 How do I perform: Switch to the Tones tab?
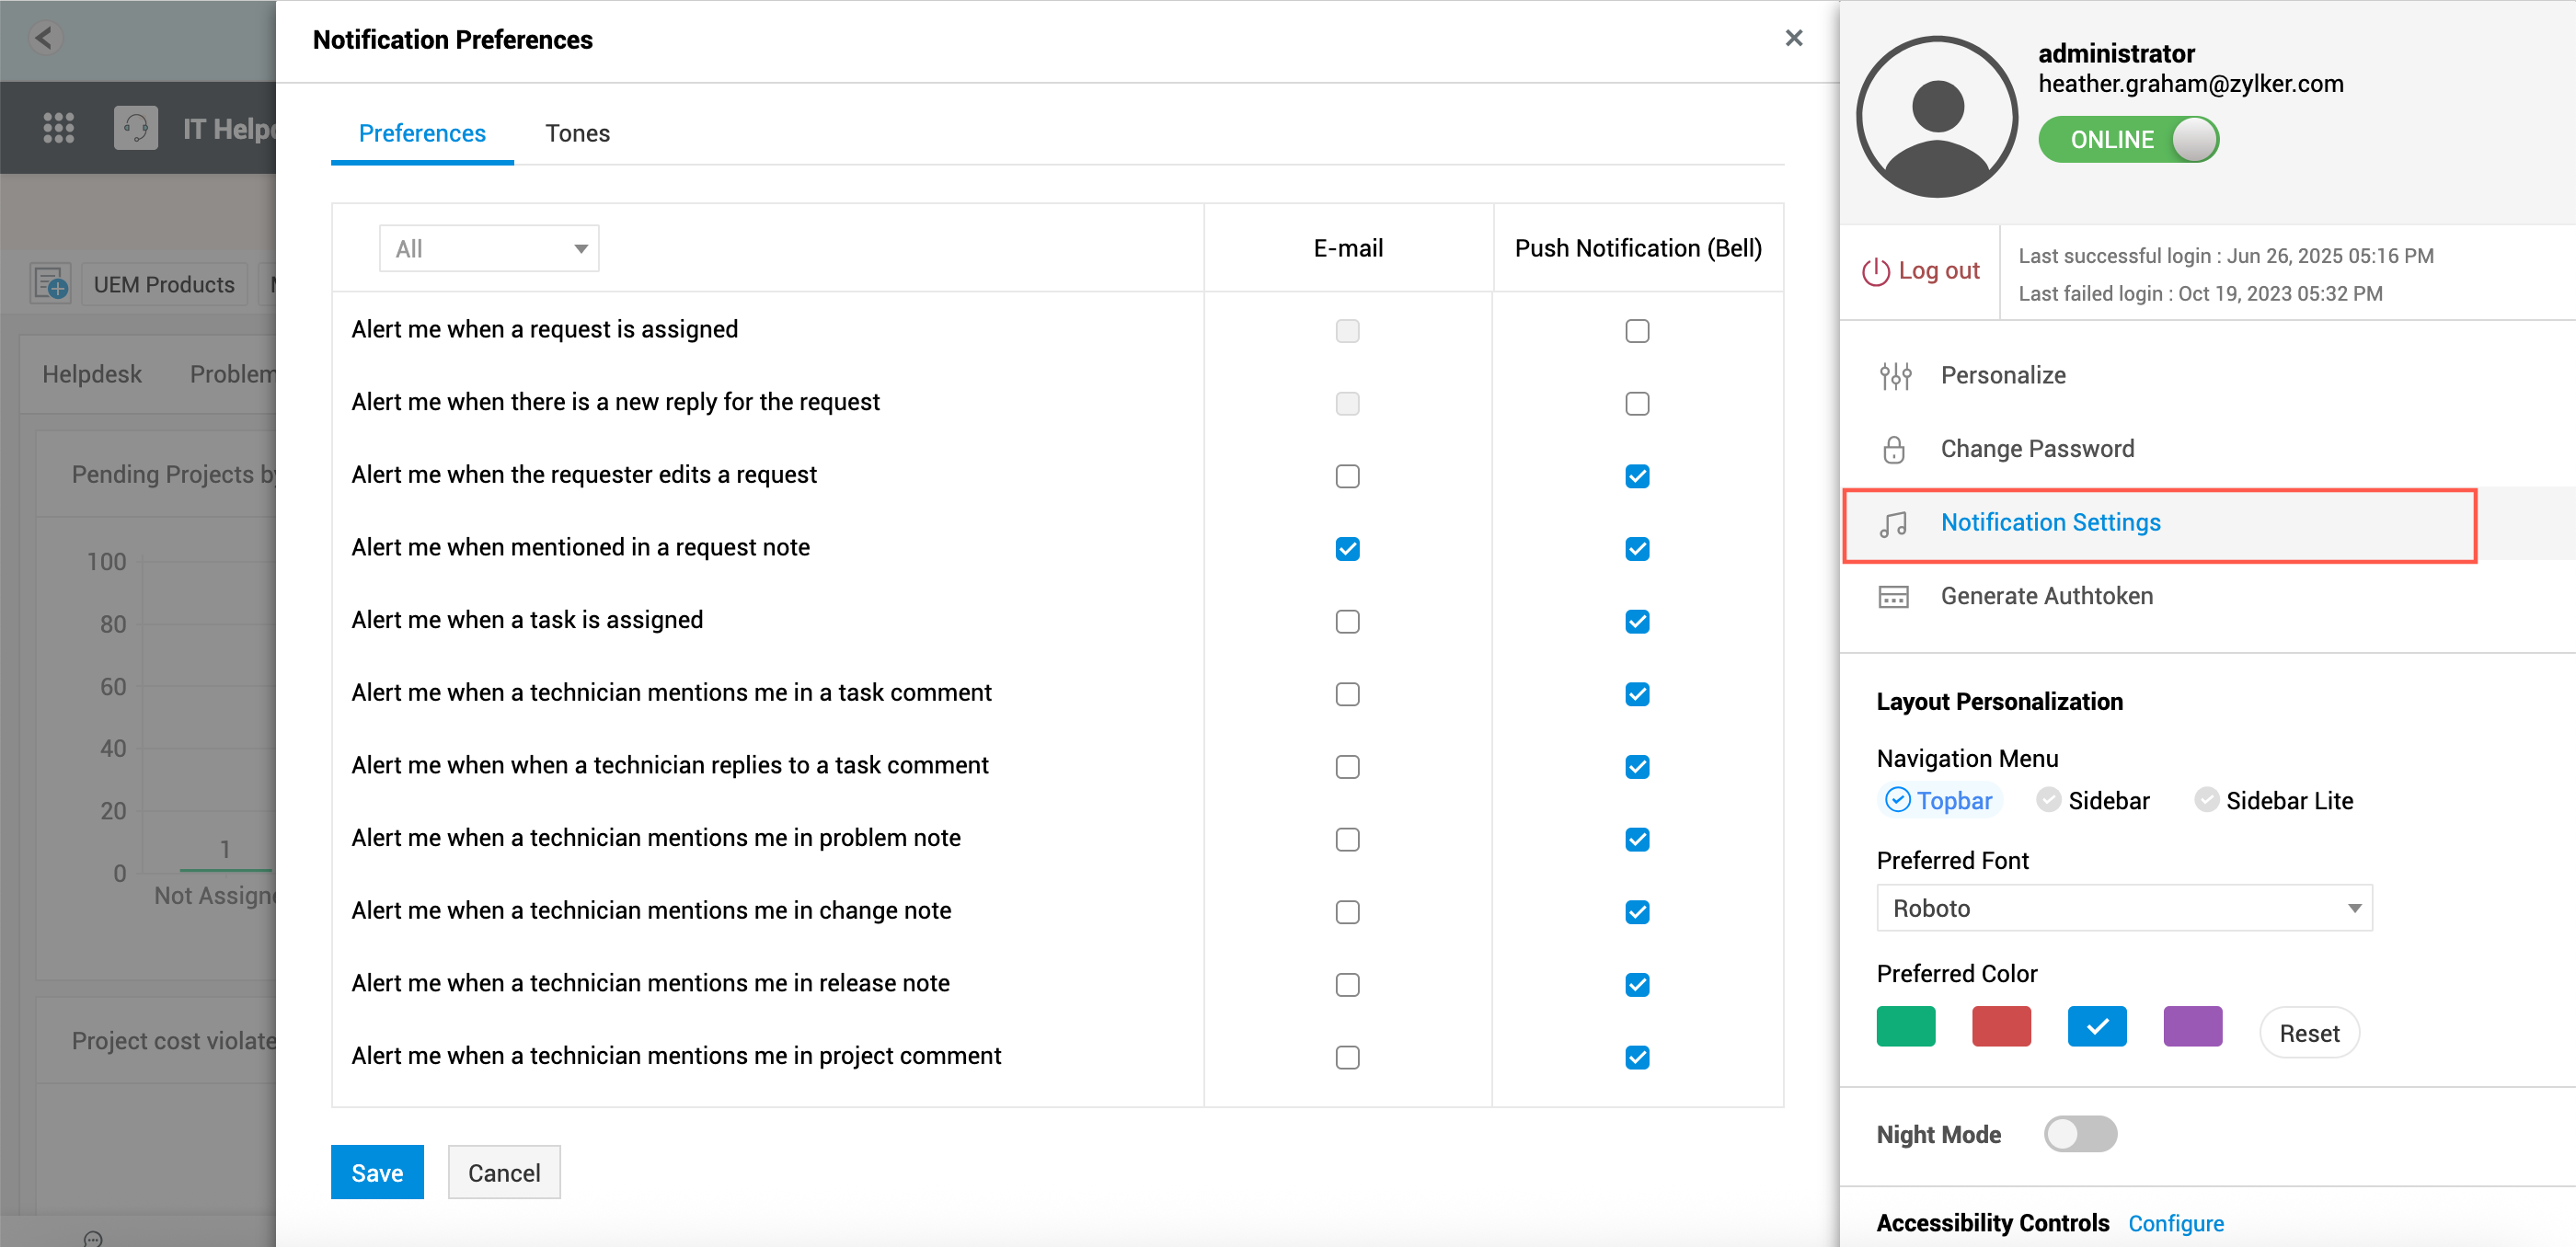(577, 134)
